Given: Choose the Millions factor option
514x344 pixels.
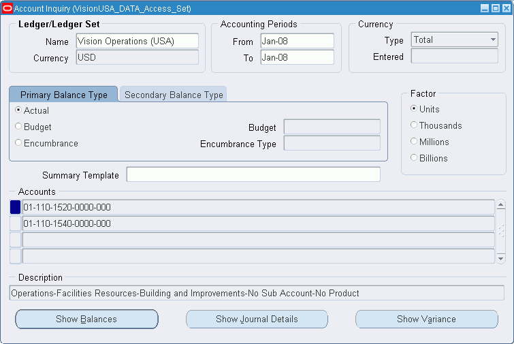Looking at the screenshot, I should coord(414,141).
